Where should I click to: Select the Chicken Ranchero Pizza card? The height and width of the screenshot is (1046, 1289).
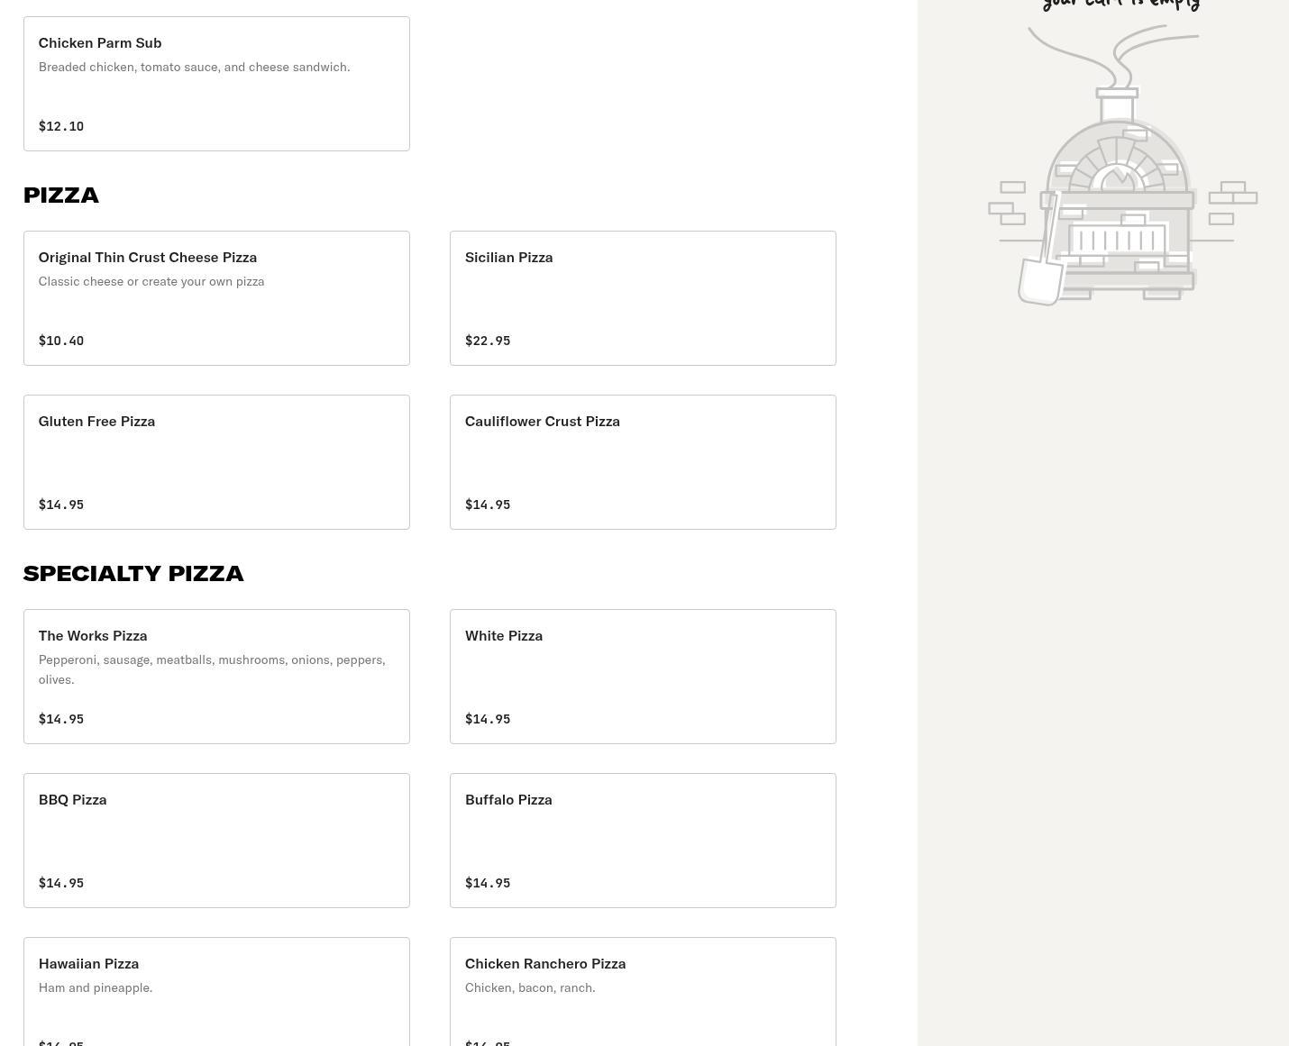click(643, 992)
